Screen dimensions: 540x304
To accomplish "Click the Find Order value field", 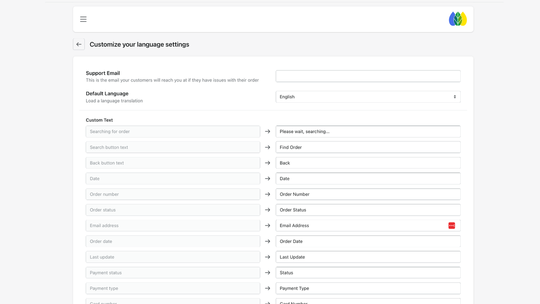I will (x=367, y=147).
